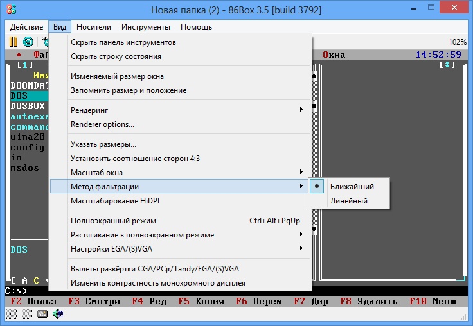
Task: Click the 14:52:59 clock
Action: [438, 55]
